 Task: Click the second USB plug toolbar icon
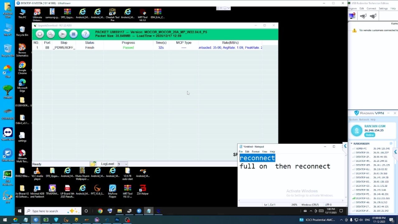373,16
